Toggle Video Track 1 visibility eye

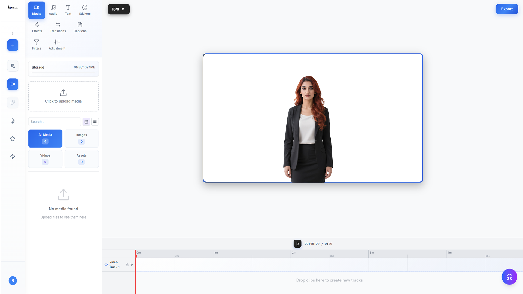click(131, 265)
